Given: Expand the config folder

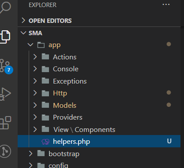Looking at the screenshot, I should pos(30,165).
